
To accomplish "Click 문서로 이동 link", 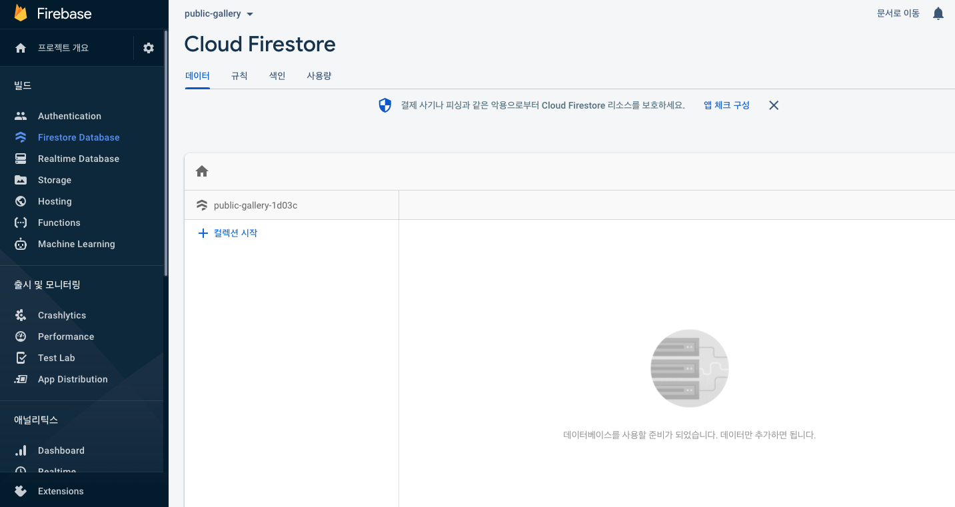I will click(898, 13).
